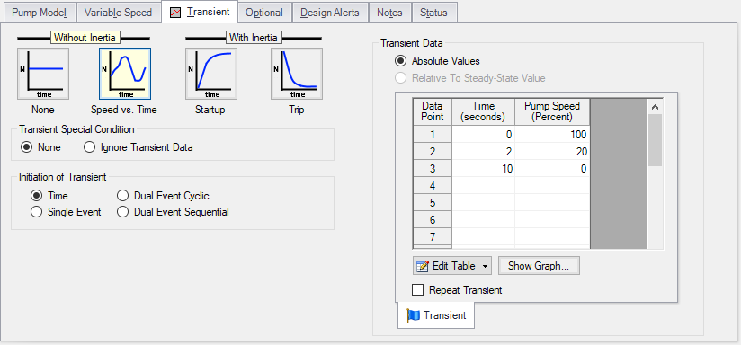The height and width of the screenshot is (345, 741).
Task: Select the Trip inertia model icon
Action: coord(297,74)
